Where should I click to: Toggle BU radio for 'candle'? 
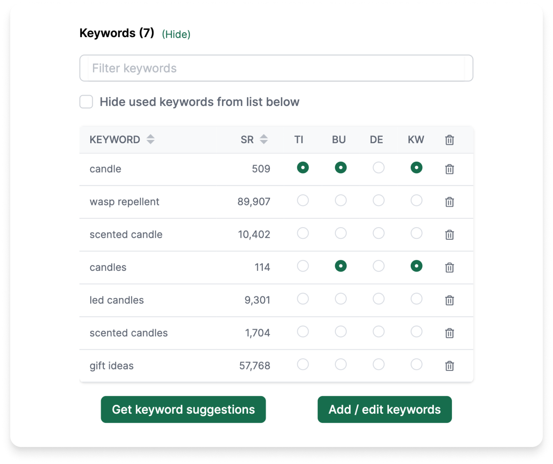click(341, 168)
